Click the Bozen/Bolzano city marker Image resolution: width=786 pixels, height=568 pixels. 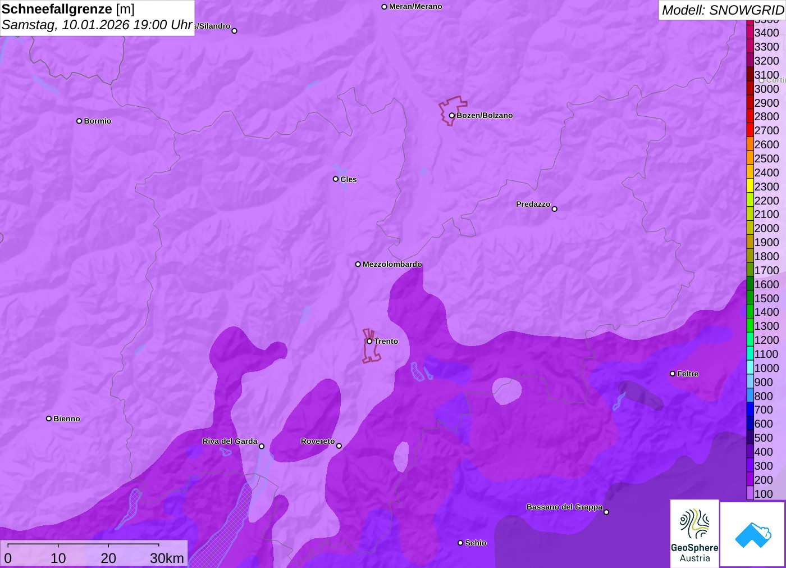coord(451,116)
